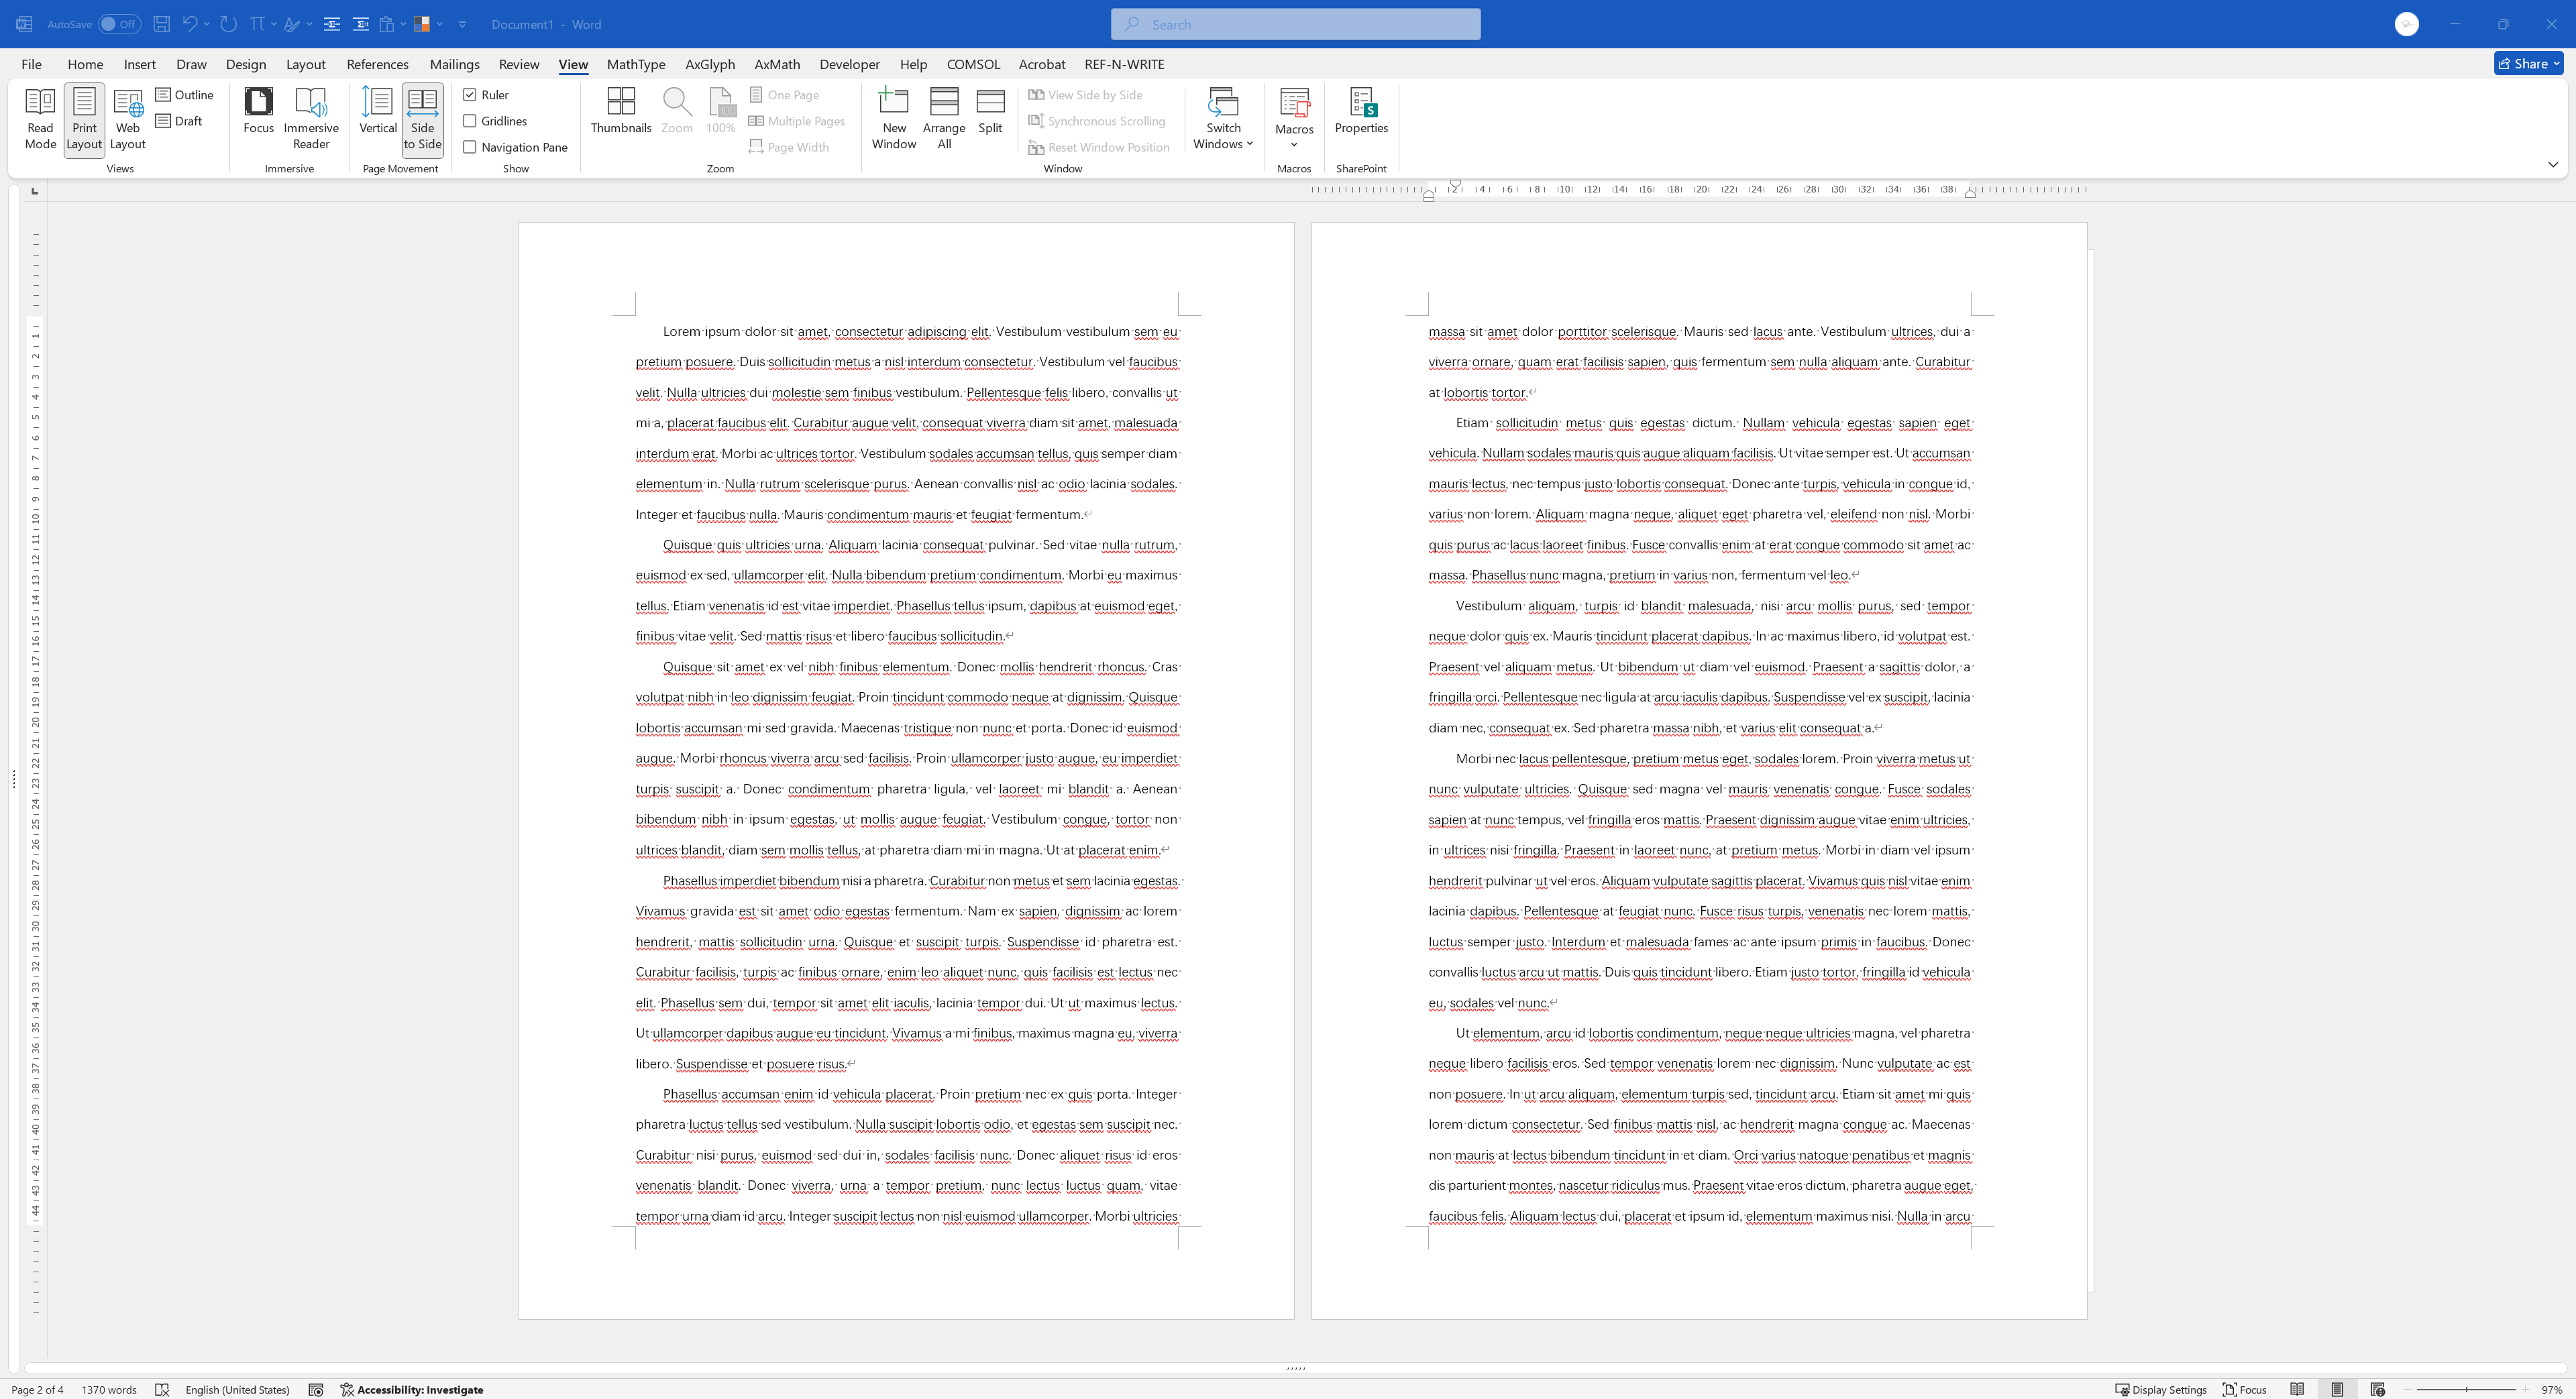Click the zoom slider in status bar
Image resolution: width=2576 pixels, height=1399 pixels.
point(2466,1389)
